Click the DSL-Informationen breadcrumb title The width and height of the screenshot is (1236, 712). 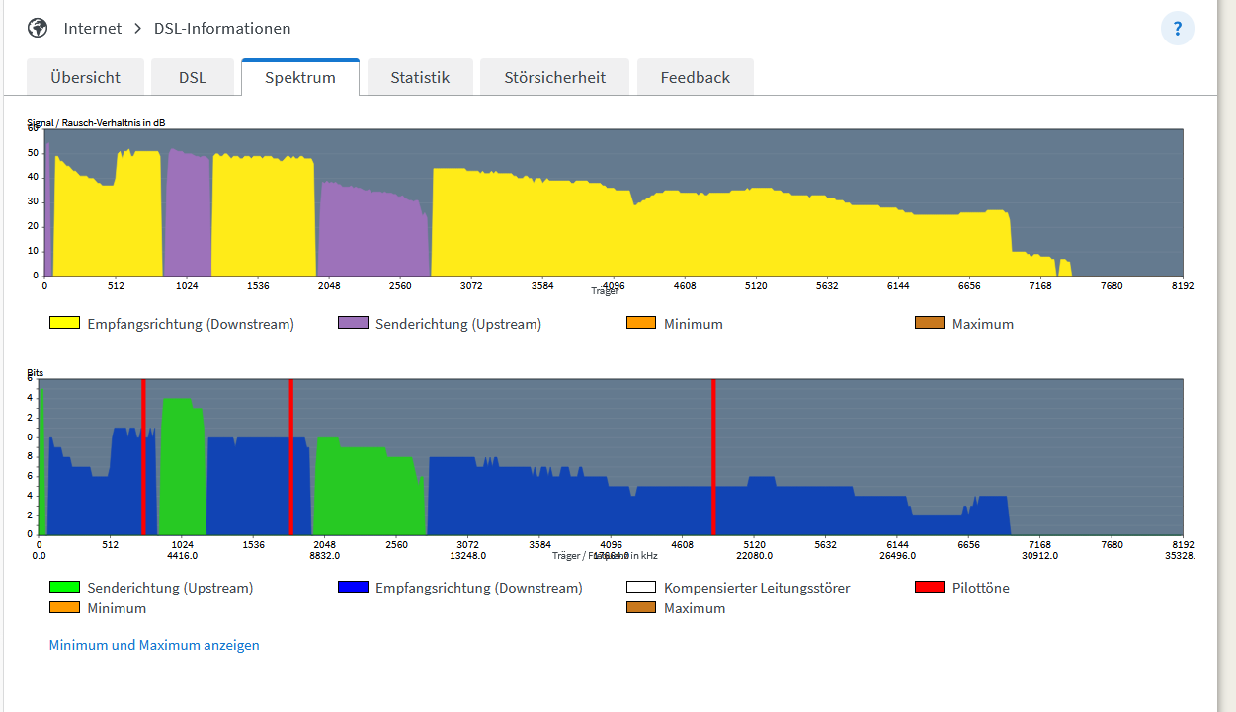pyautogui.click(x=222, y=28)
